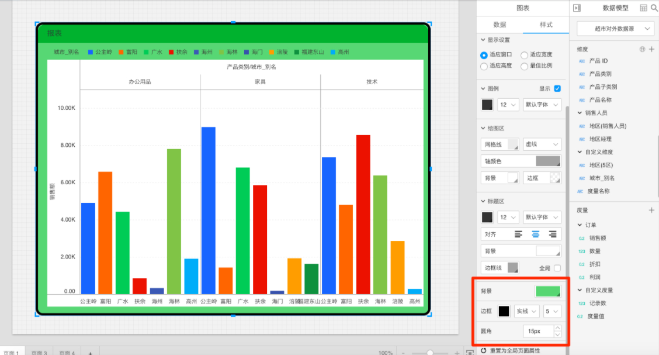Set title alignment to right
This screenshot has height=355, width=659.
(x=552, y=234)
